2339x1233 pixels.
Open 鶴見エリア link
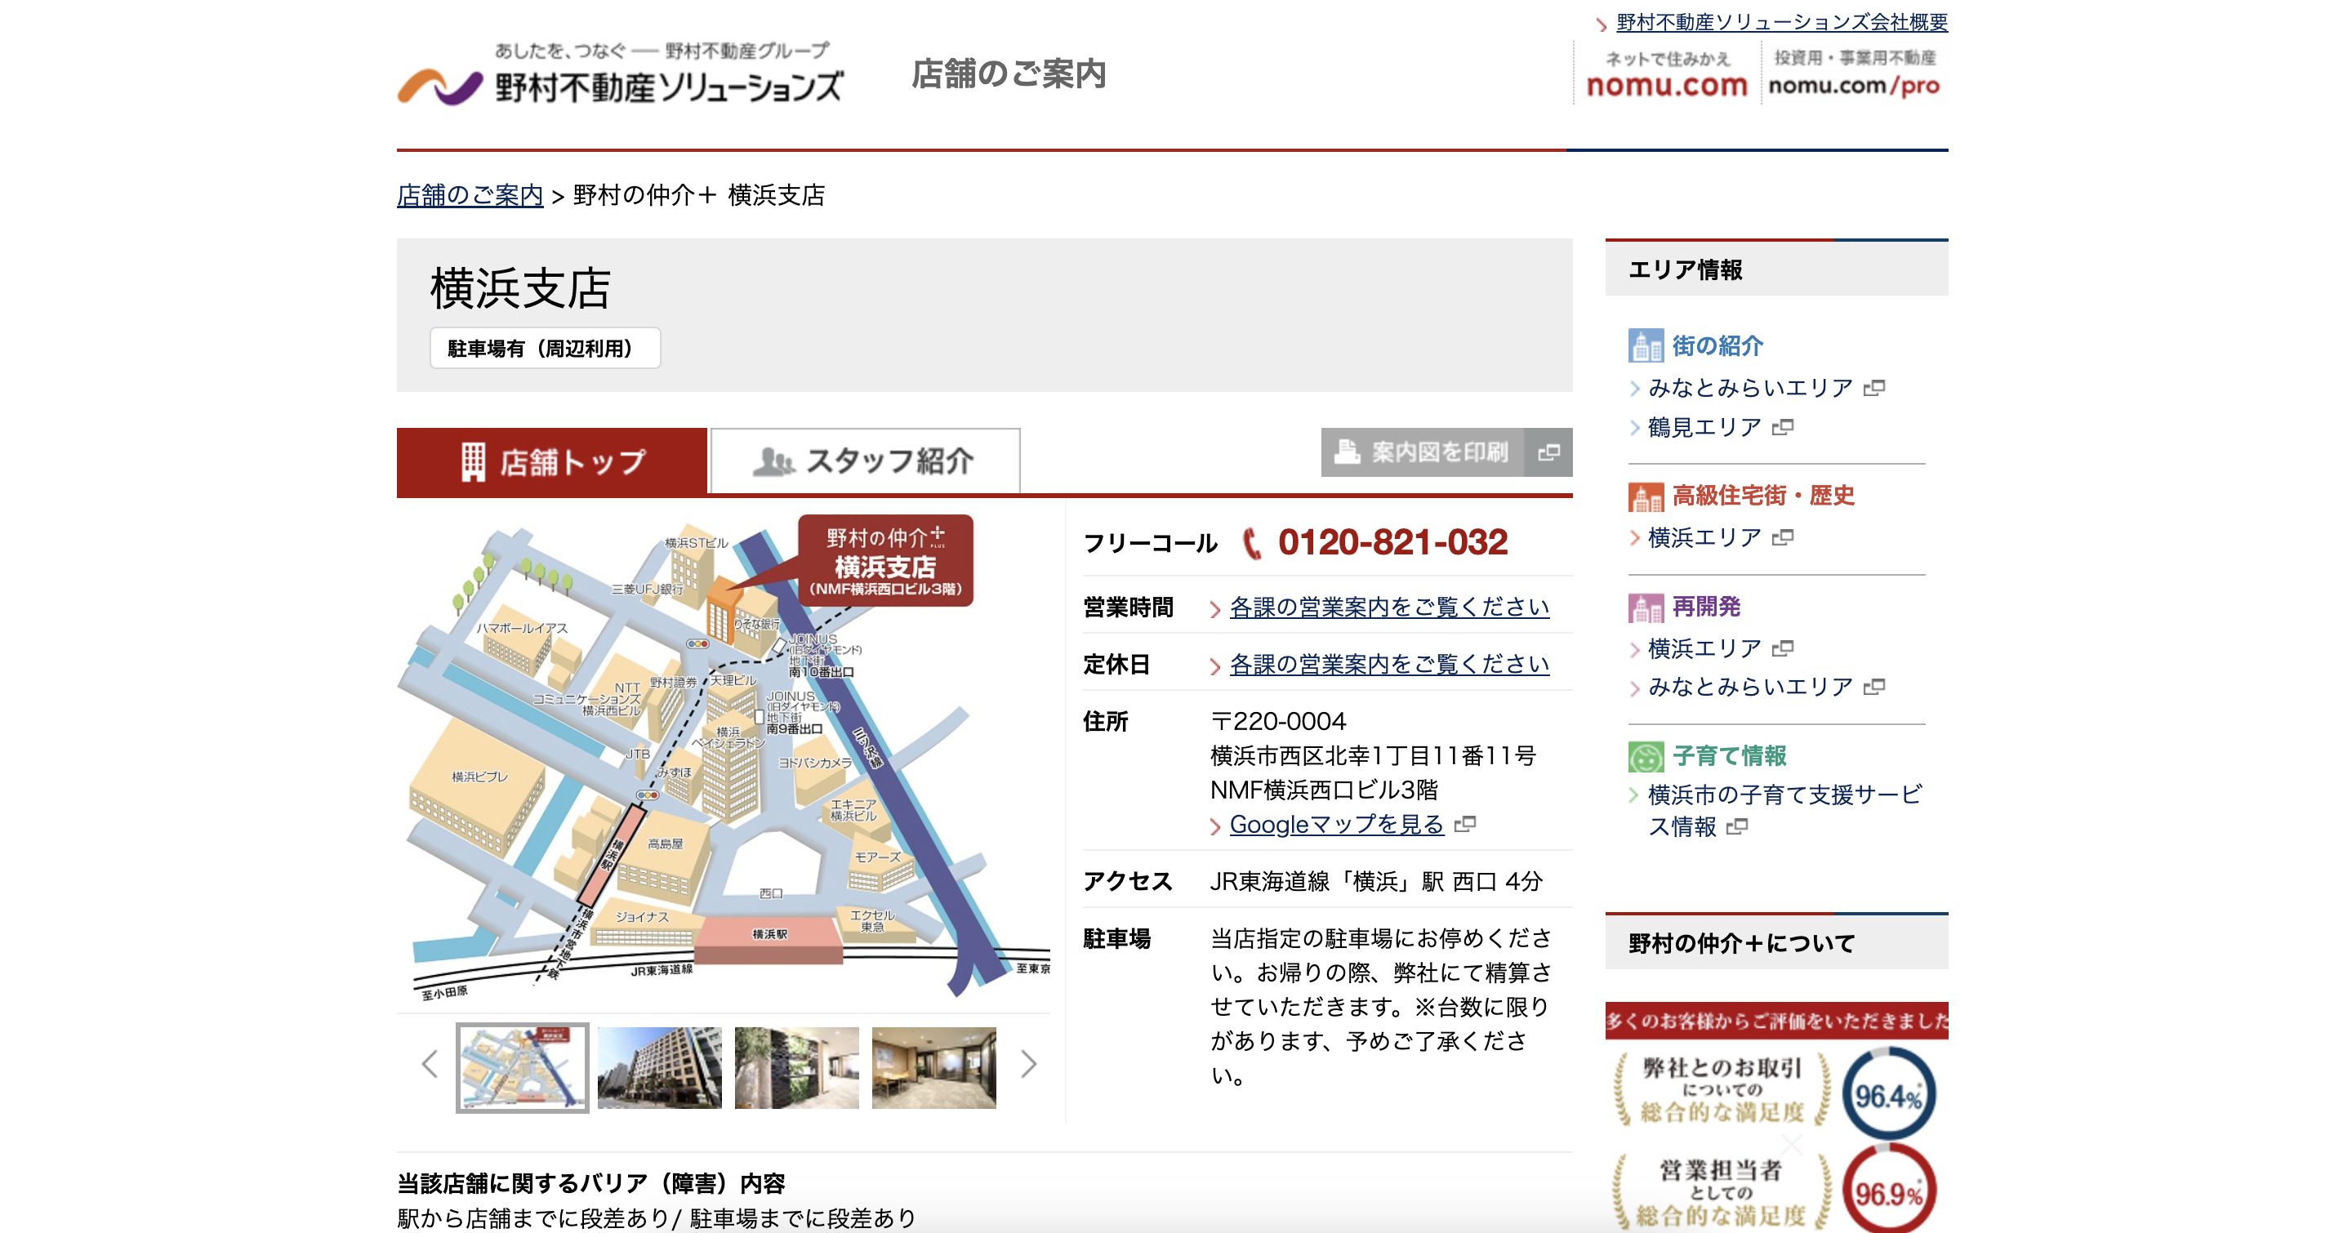point(1705,428)
